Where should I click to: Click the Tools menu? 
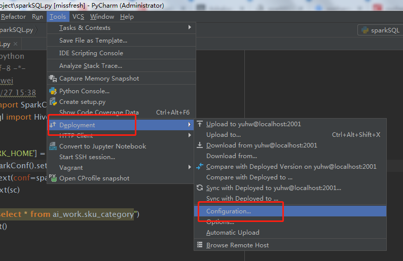(x=58, y=17)
